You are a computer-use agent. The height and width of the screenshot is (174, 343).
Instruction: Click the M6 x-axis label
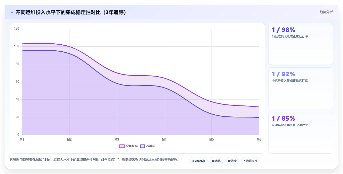259,139
